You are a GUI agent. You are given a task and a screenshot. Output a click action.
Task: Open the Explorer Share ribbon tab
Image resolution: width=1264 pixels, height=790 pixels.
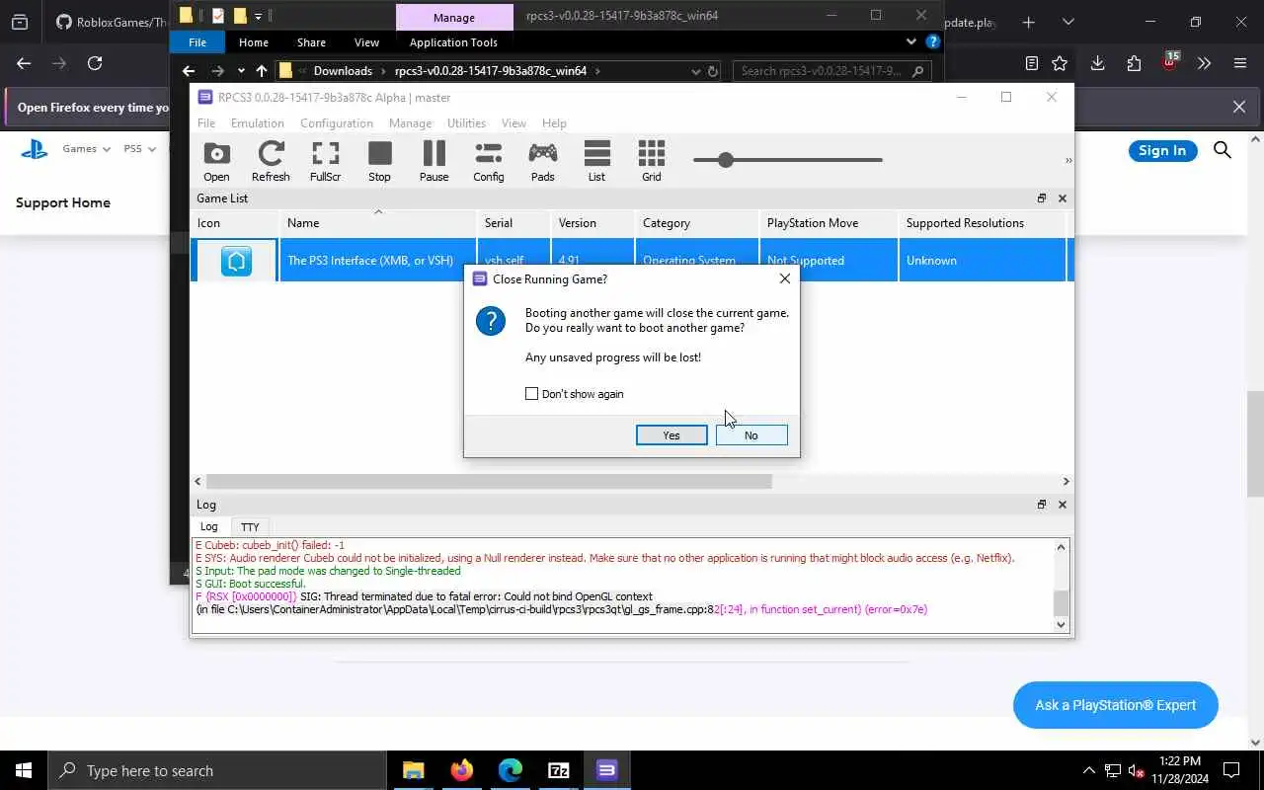311,42
